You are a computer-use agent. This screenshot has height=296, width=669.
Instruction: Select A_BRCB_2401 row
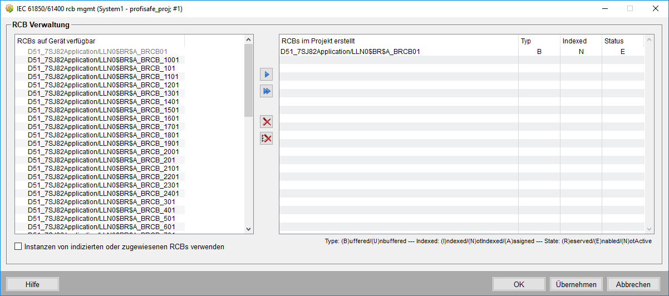pyautogui.click(x=100, y=193)
